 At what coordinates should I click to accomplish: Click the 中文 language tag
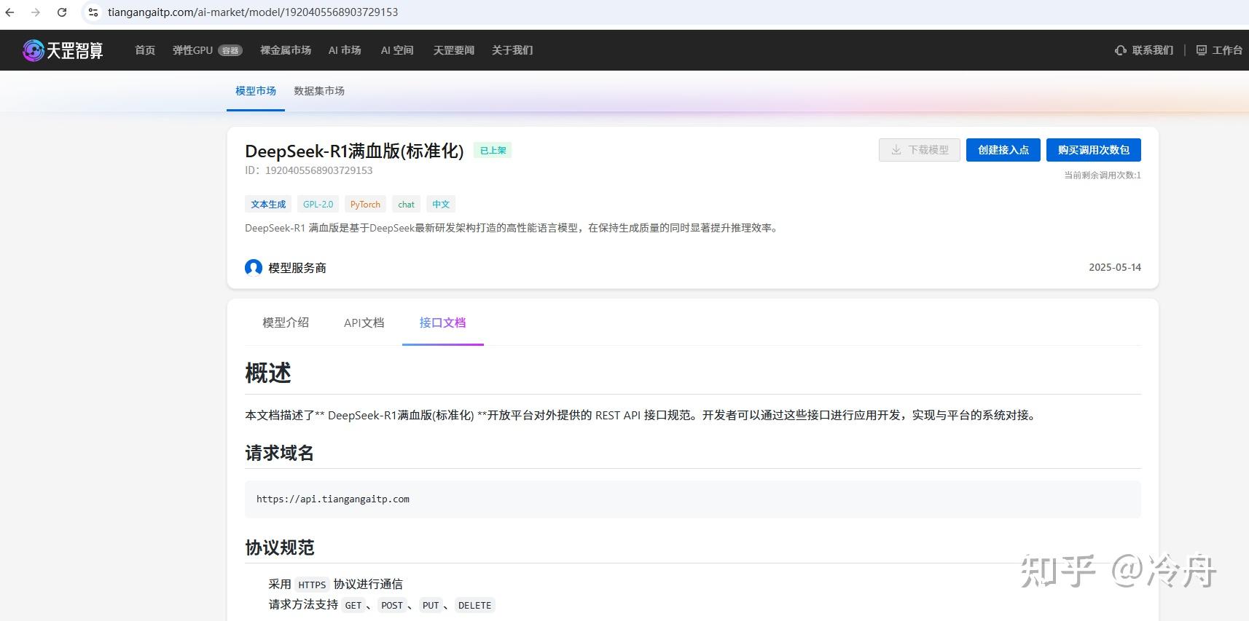(x=441, y=205)
